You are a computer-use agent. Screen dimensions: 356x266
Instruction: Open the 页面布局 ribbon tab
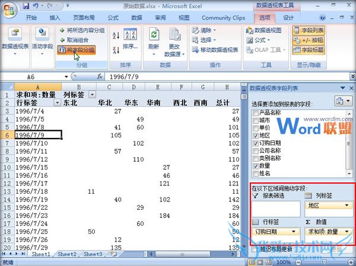click(84, 18)
